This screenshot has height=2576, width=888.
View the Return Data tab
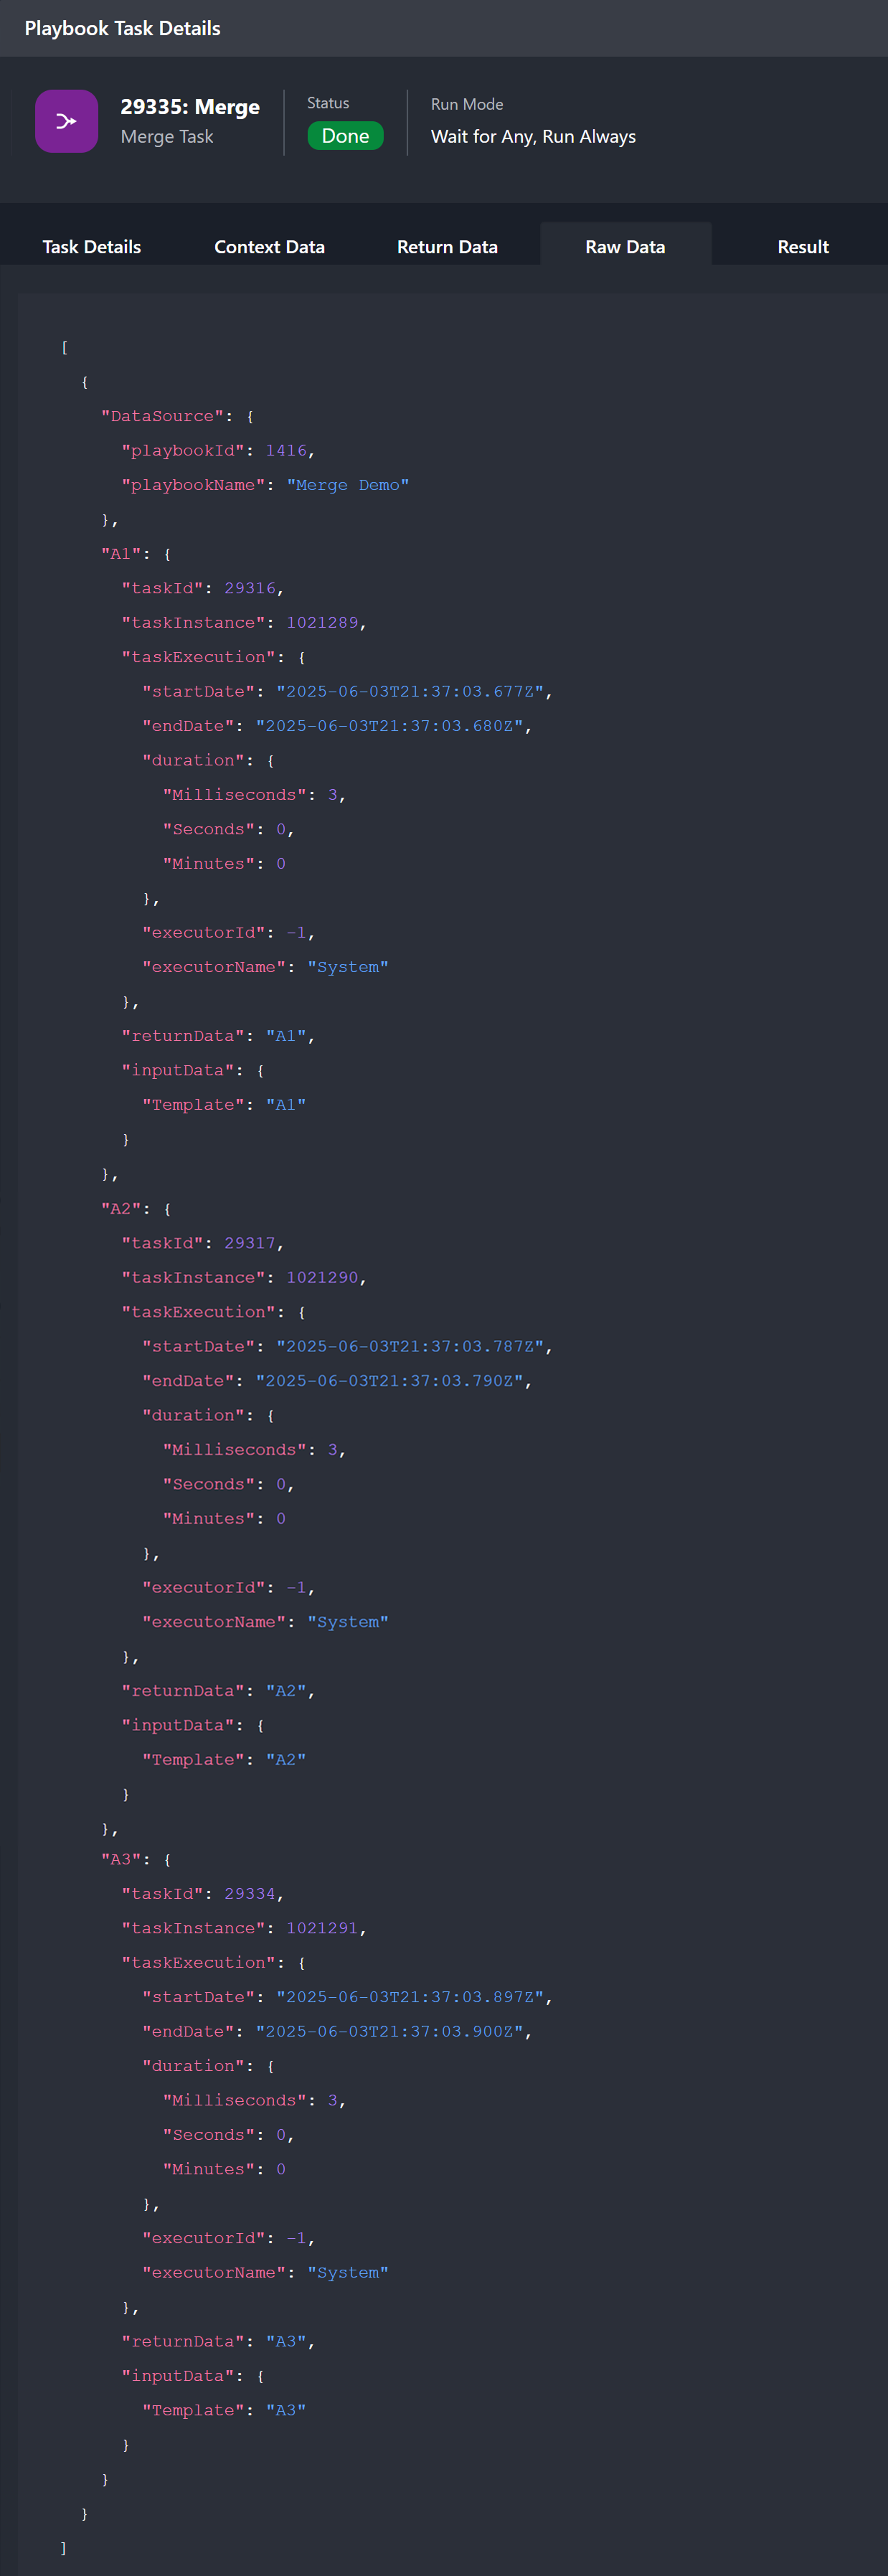click(x=446, y=246)
